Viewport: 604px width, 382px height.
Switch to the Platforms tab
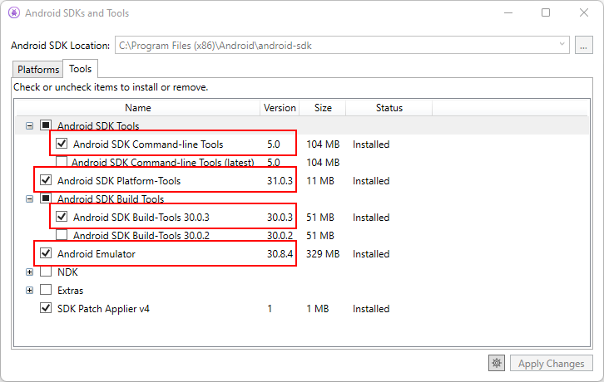pyautogui.click(x=37, y=70)
